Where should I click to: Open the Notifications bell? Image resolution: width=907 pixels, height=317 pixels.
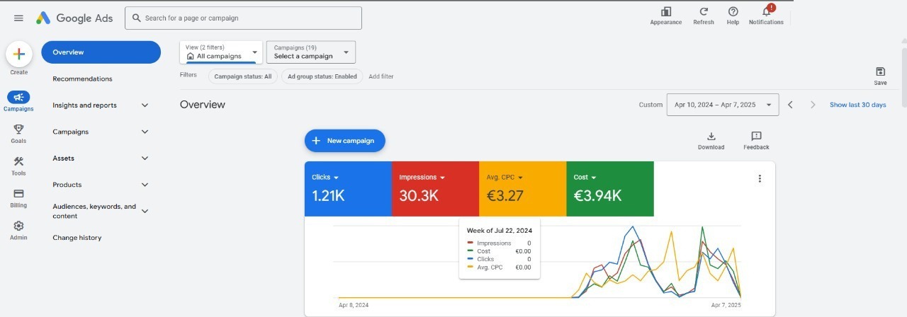(x=767, y=11)
